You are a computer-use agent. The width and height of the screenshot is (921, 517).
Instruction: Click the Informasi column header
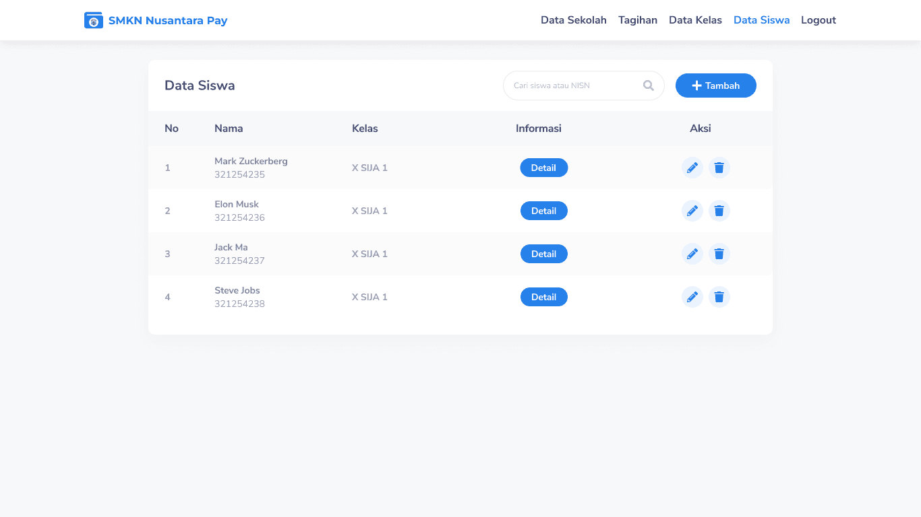[539, 129]
